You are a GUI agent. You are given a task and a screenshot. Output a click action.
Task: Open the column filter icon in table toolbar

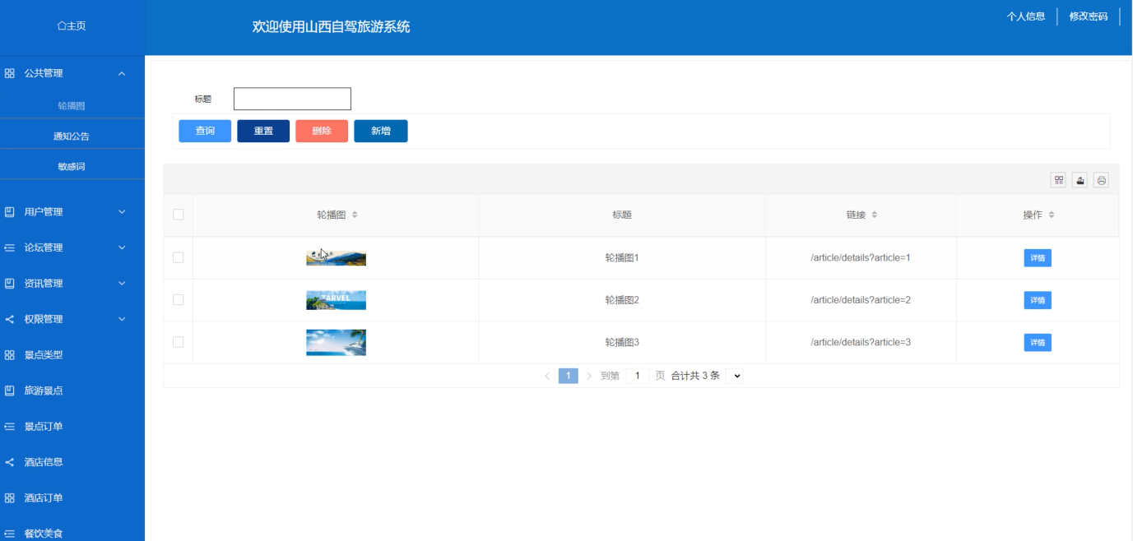pyautogui.click(x=1059, y=180)
